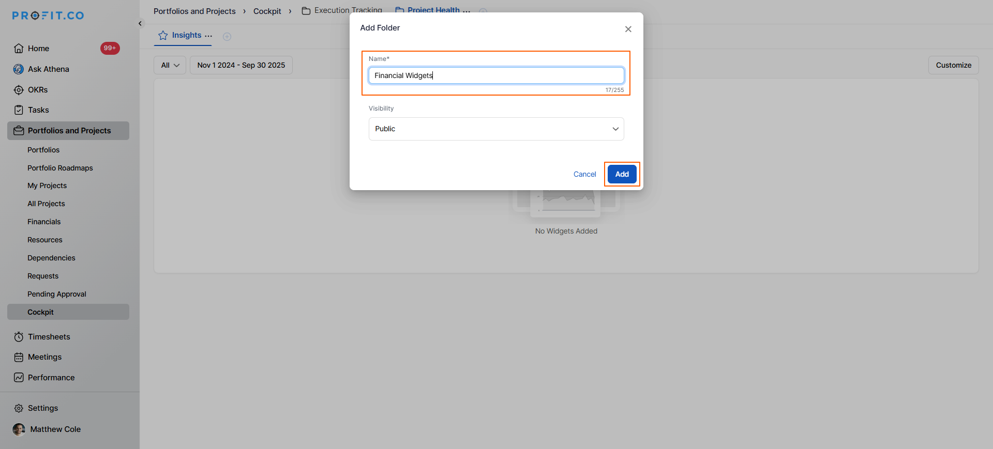Open the Insights tab options ellipsis
This screenshot has height=449, width=993.
pyautogui.click(x=208, y=36)
